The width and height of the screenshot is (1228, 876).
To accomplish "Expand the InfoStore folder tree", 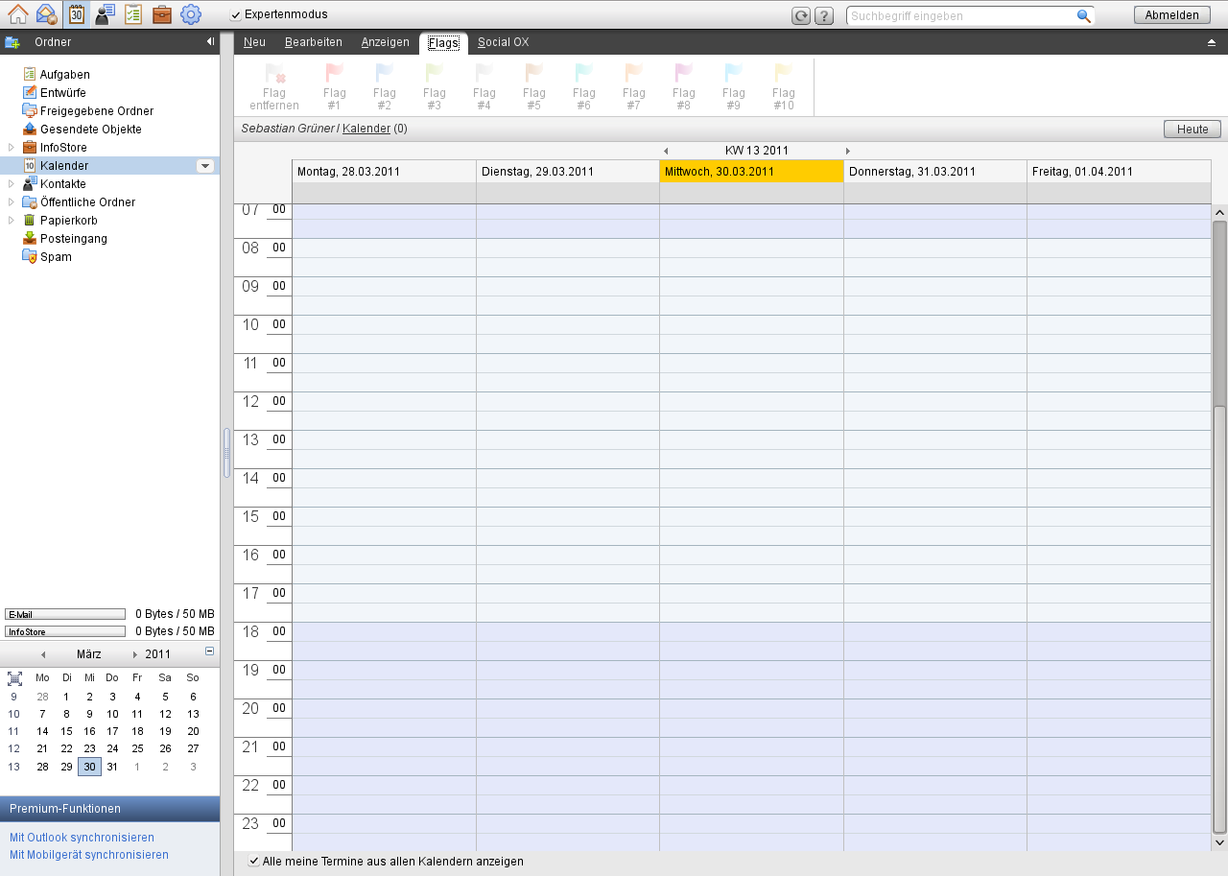I will tap(12, 148).
